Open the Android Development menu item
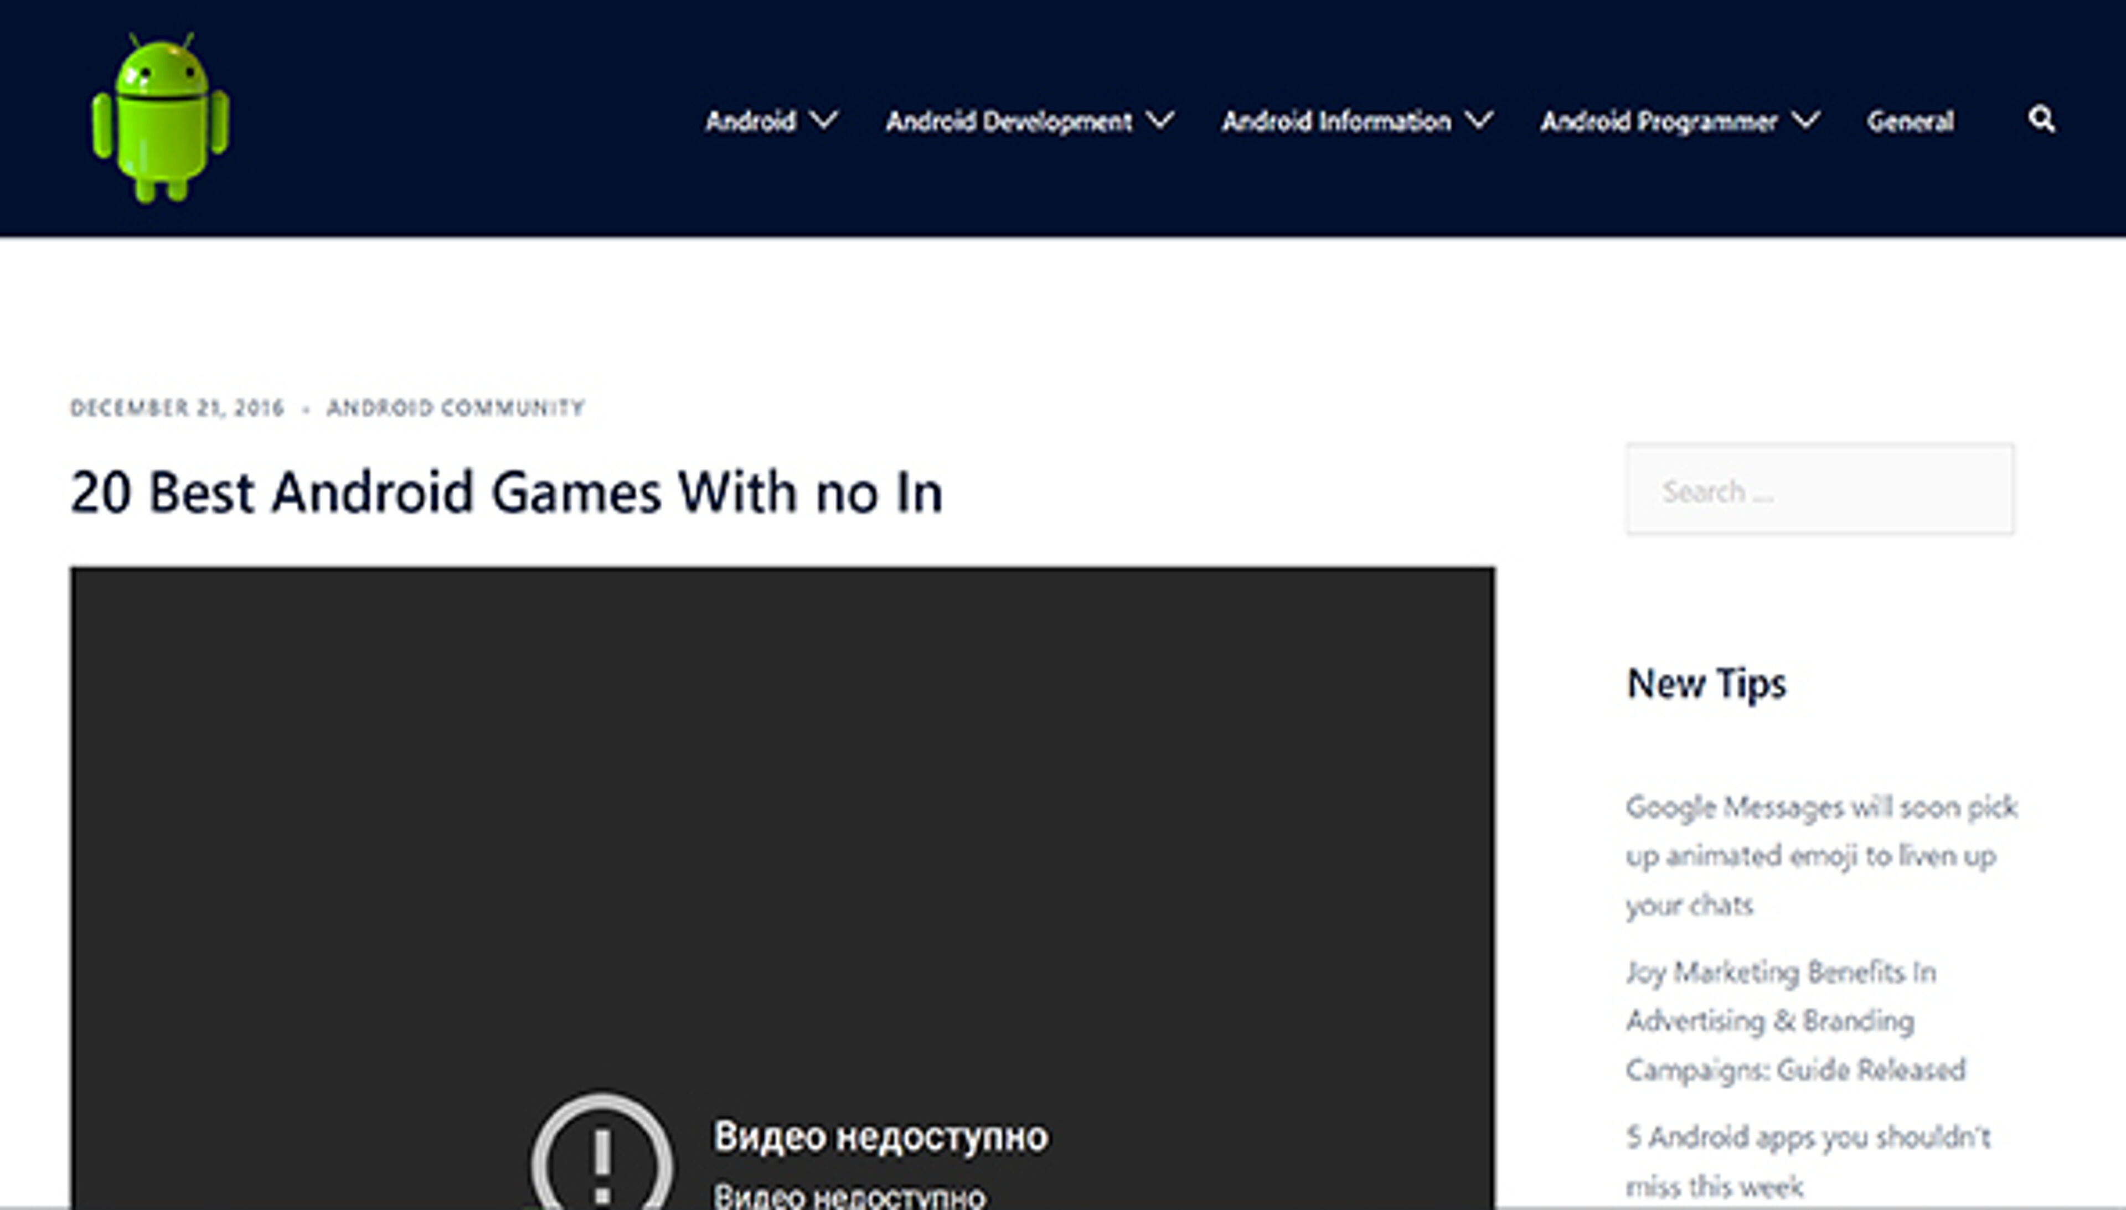 pyautogui.click(x=1008, y=121)
